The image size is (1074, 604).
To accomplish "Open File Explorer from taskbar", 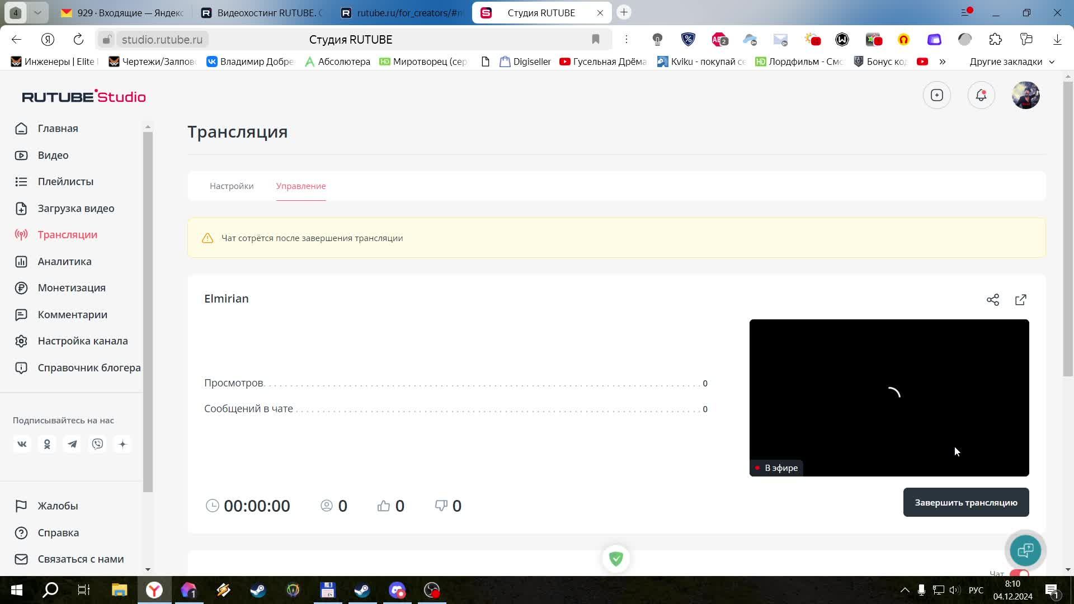I will 120,590.
